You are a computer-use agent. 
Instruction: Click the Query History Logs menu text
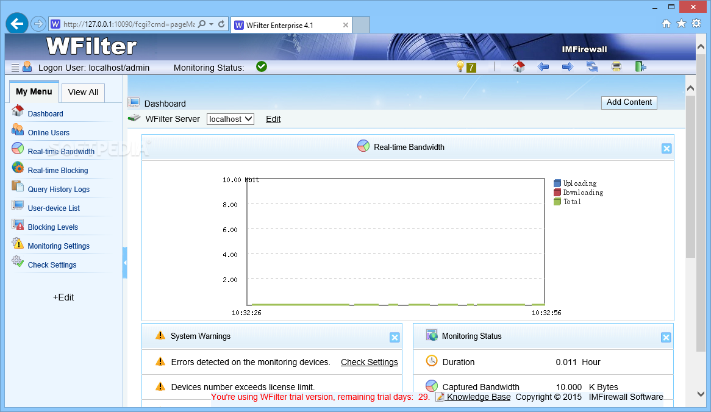(59, 190)
